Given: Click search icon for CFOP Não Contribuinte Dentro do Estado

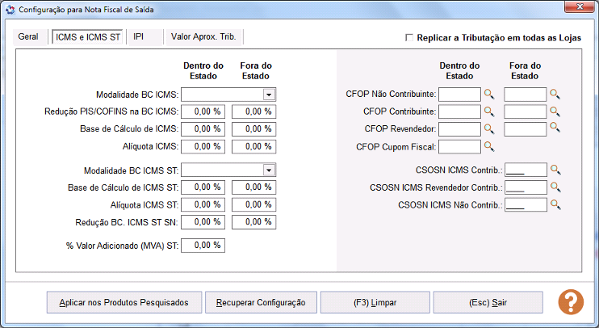Looking at the screenshot, I should point(489,95).
